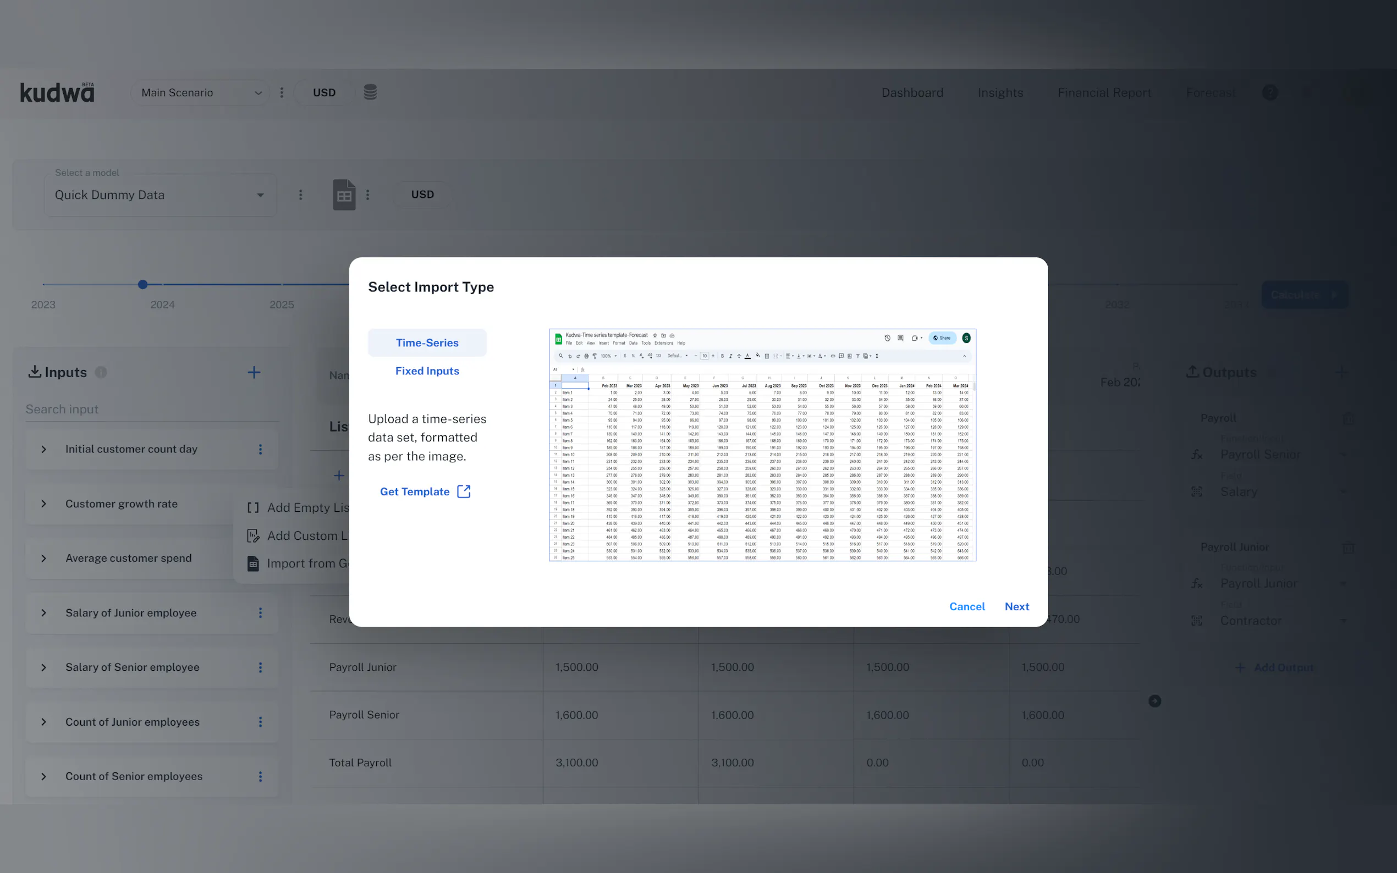The width and height of the screenshot is (1397, 873).
Task: Click the plus icon to add input
Action: [254, 372]
